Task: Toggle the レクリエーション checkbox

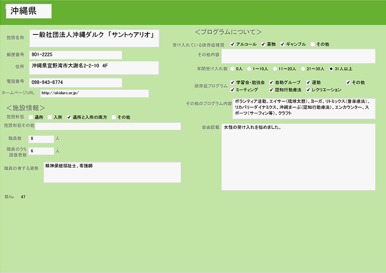Action: pyautogui.click(x=309, y=90)
